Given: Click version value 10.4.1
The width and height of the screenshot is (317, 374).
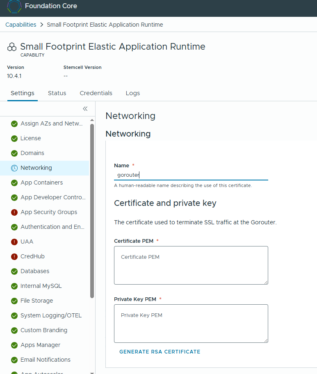Looking at the screenshot, I should (x=14, y=76).
